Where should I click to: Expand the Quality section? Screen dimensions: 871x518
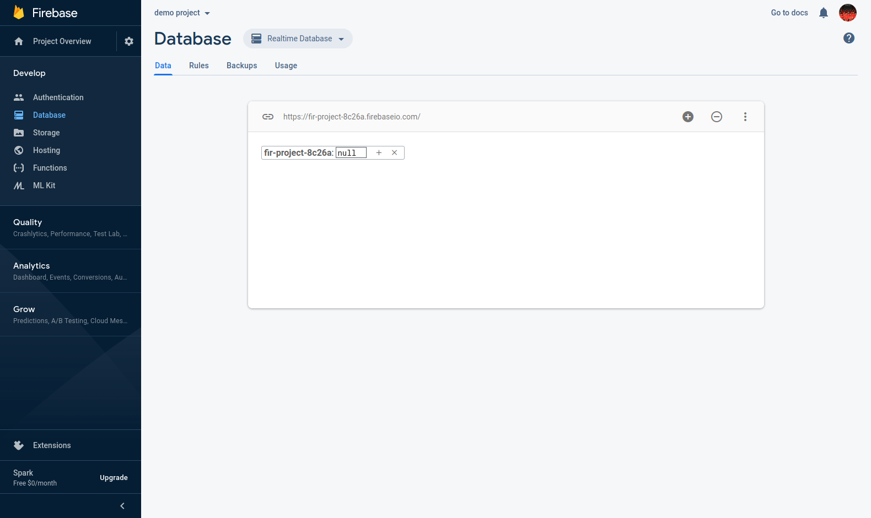71,227
